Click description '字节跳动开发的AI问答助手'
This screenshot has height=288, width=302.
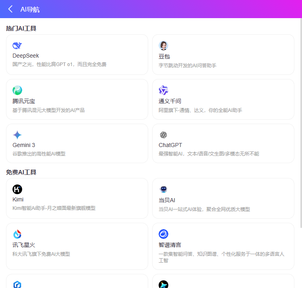pyautogui.click(x=187, y=66)
